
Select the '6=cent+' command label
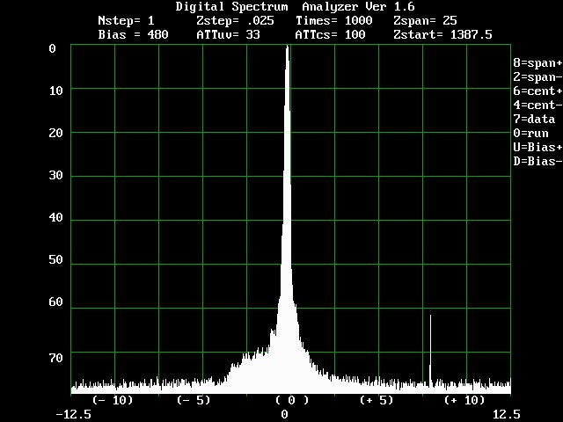coord(537,91)
